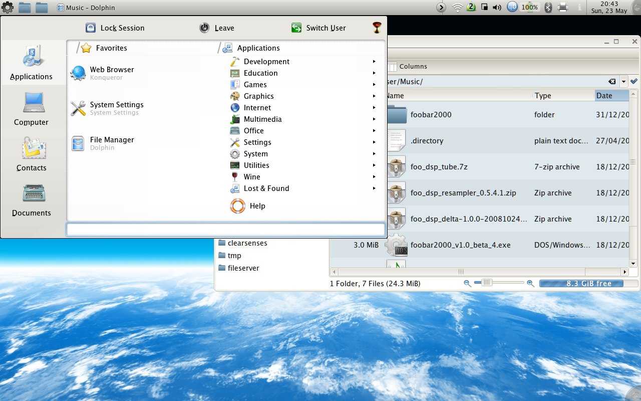Click Switch User button
This screenshot has width=641, height=401.
pos(318,28)
